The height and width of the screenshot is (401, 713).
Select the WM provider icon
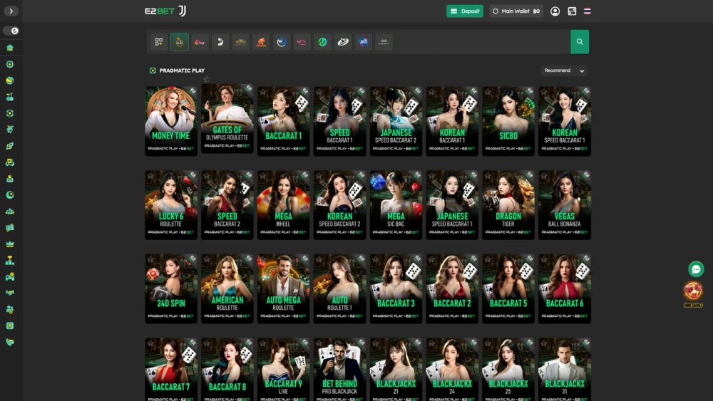[282, 42]
